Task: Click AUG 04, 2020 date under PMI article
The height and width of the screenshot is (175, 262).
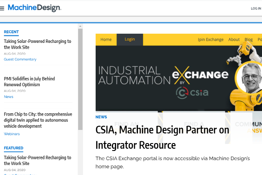Action: click(x=15, y=91)
